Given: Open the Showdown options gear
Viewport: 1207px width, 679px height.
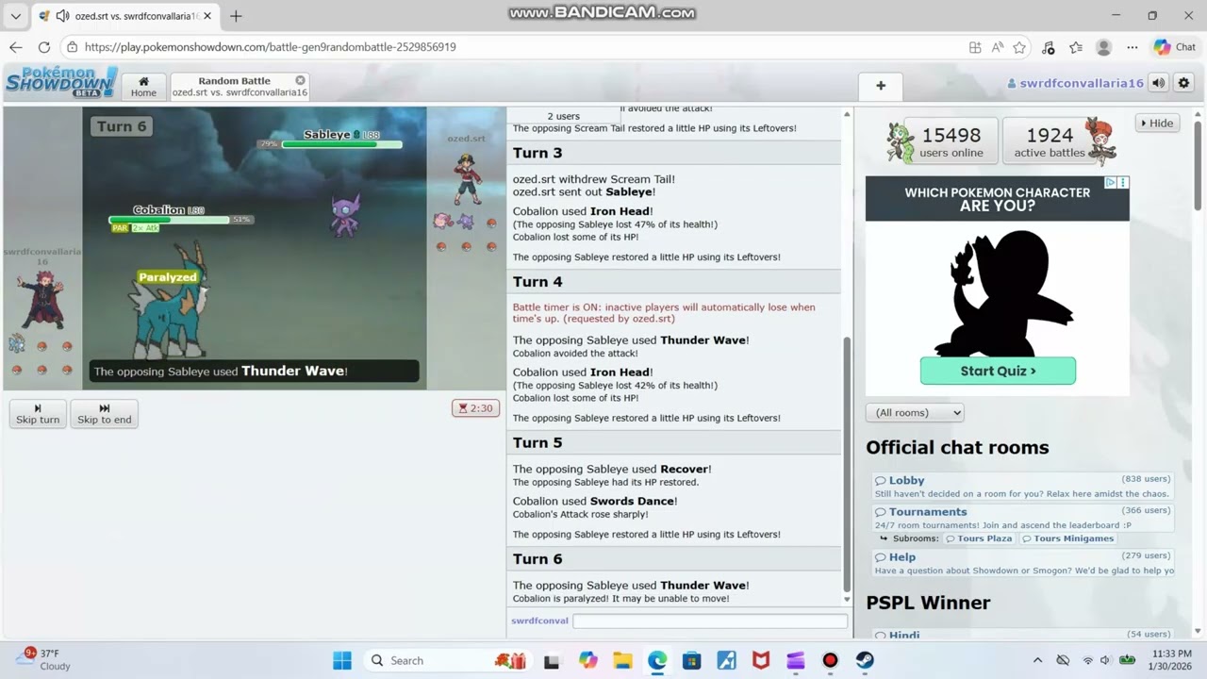Looking at the screenshot, I should tap(1183, 83).
